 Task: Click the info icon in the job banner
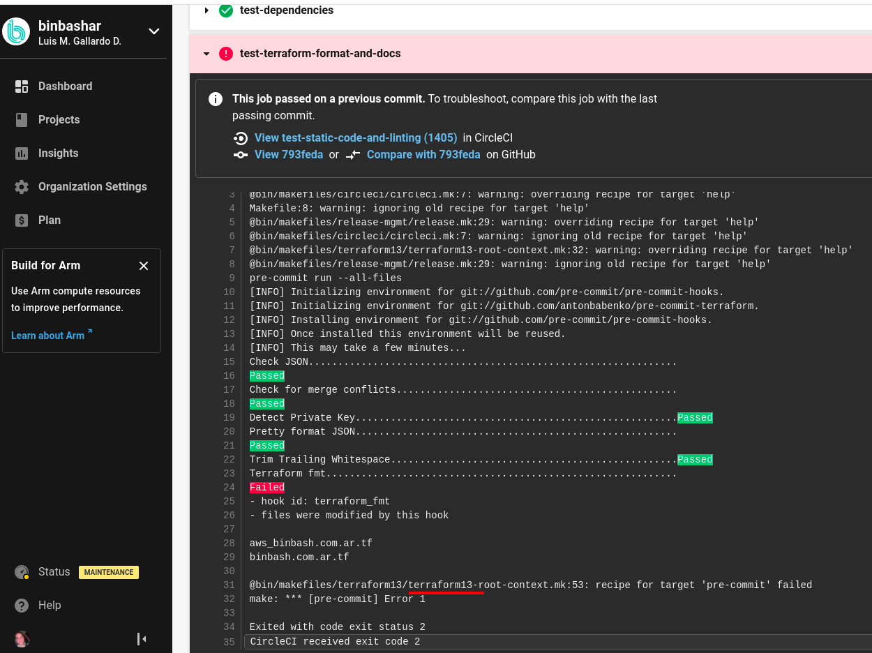pos(216,99)
